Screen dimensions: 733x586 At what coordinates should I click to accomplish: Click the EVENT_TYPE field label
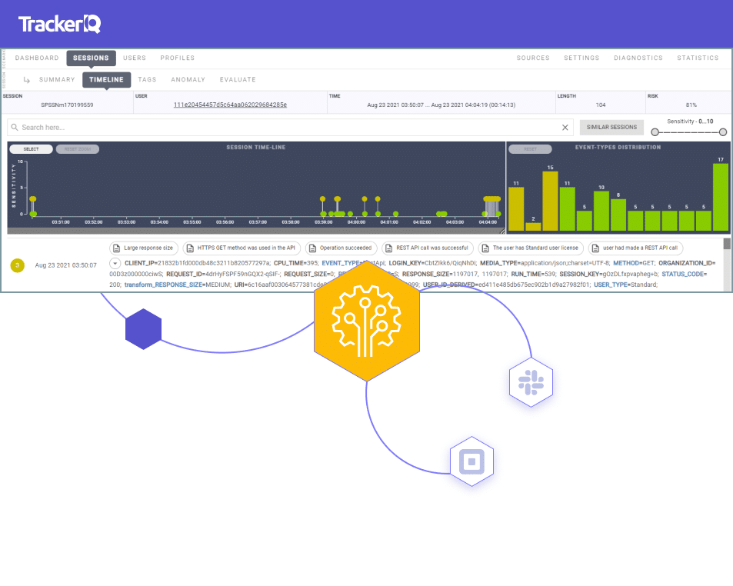(x=342, y=263)
